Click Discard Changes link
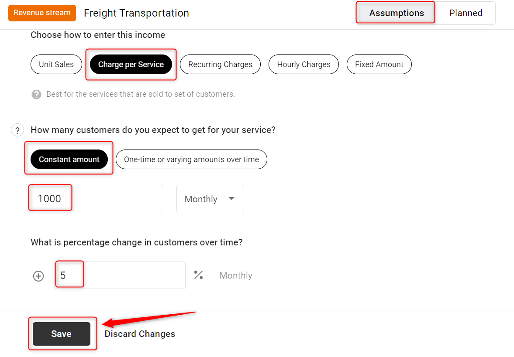 [140, 334]
